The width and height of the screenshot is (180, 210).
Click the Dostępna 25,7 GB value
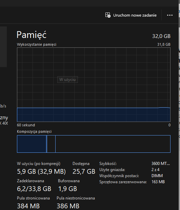coord(84,171)
